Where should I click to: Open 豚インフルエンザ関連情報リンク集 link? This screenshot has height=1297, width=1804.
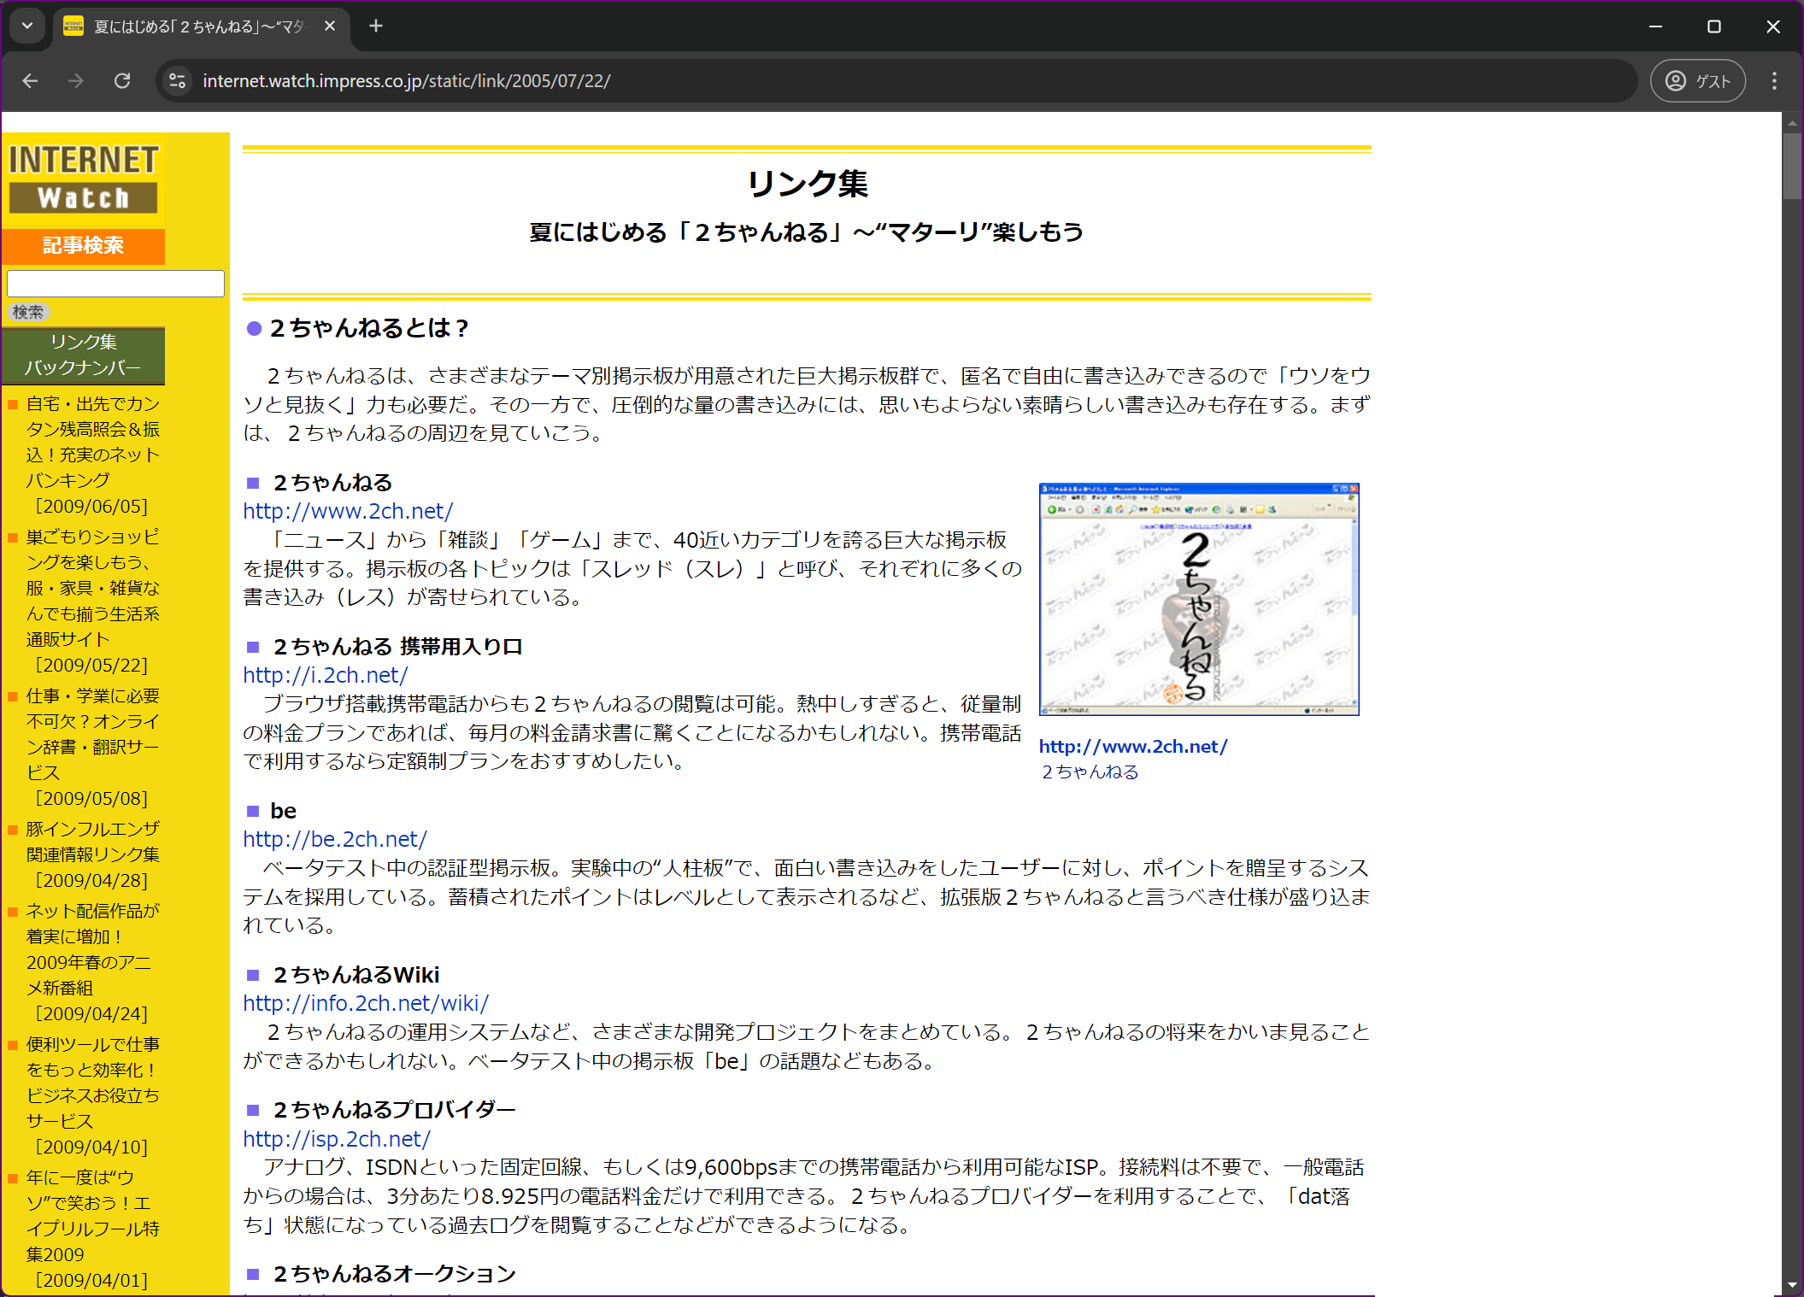click(92, 842)
